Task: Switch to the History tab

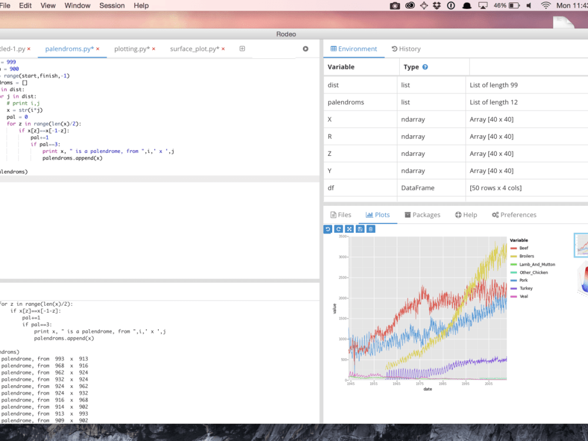Action: tap(406, 49)
